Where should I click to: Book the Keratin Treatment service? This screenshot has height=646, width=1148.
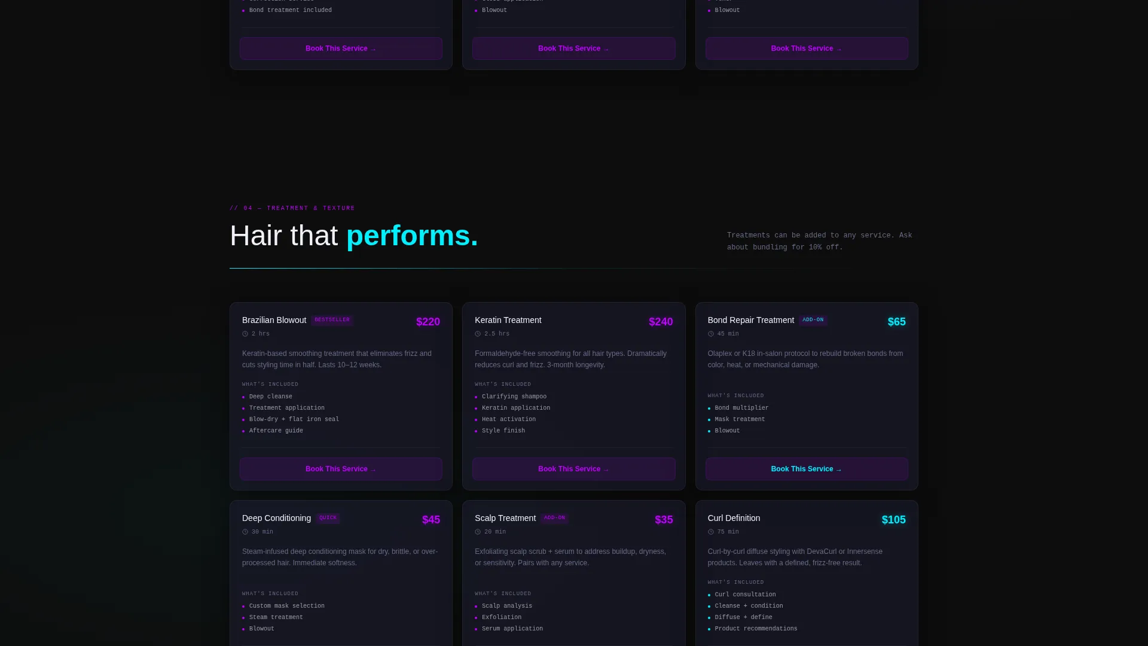[x=573, y=469]
